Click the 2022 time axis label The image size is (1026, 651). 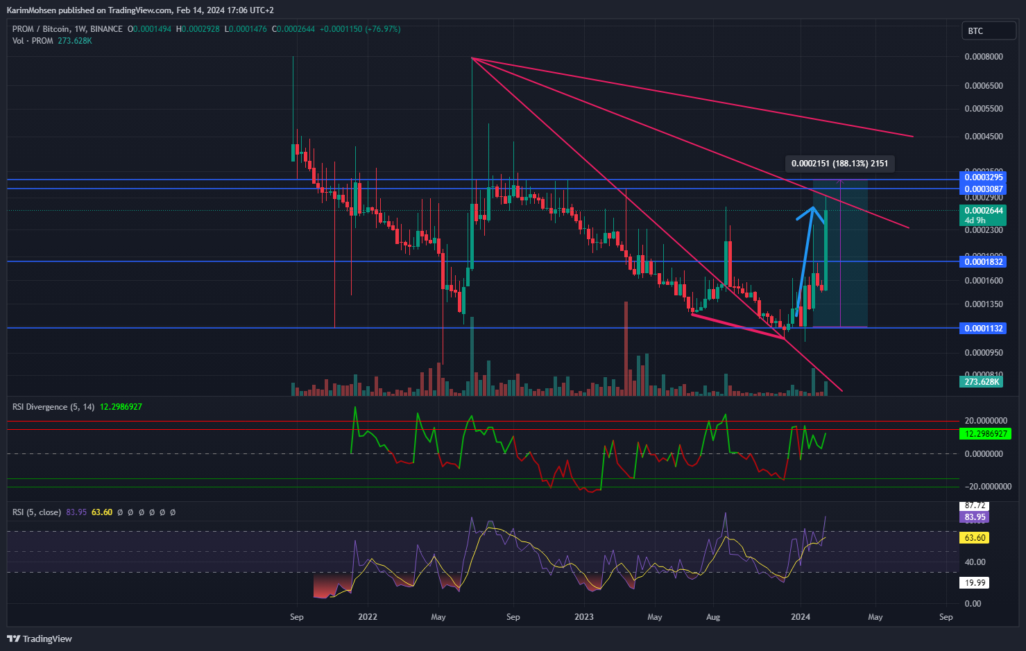[367, 617]
